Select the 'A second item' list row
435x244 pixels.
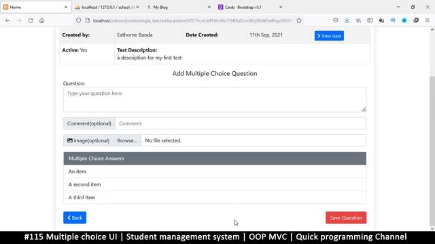(215, 184)
